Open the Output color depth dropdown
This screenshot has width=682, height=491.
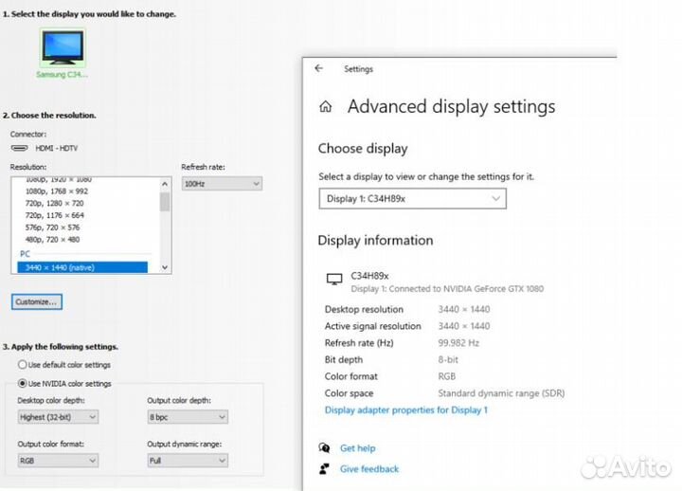188,417
